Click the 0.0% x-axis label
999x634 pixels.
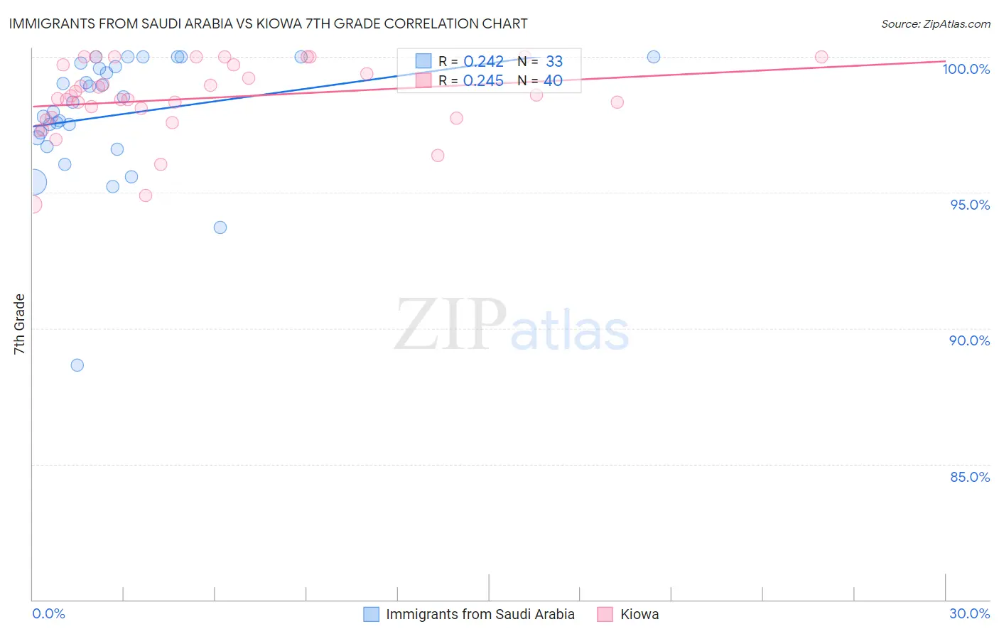coord(49,613)
